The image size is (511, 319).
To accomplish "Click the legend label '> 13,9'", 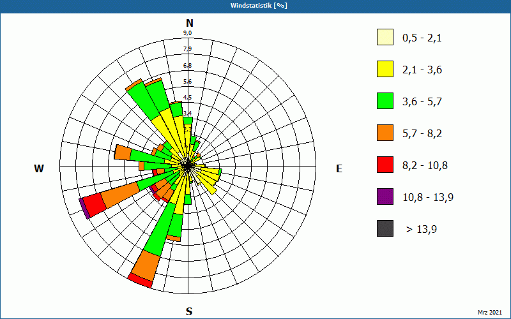I will coord(422,230).
